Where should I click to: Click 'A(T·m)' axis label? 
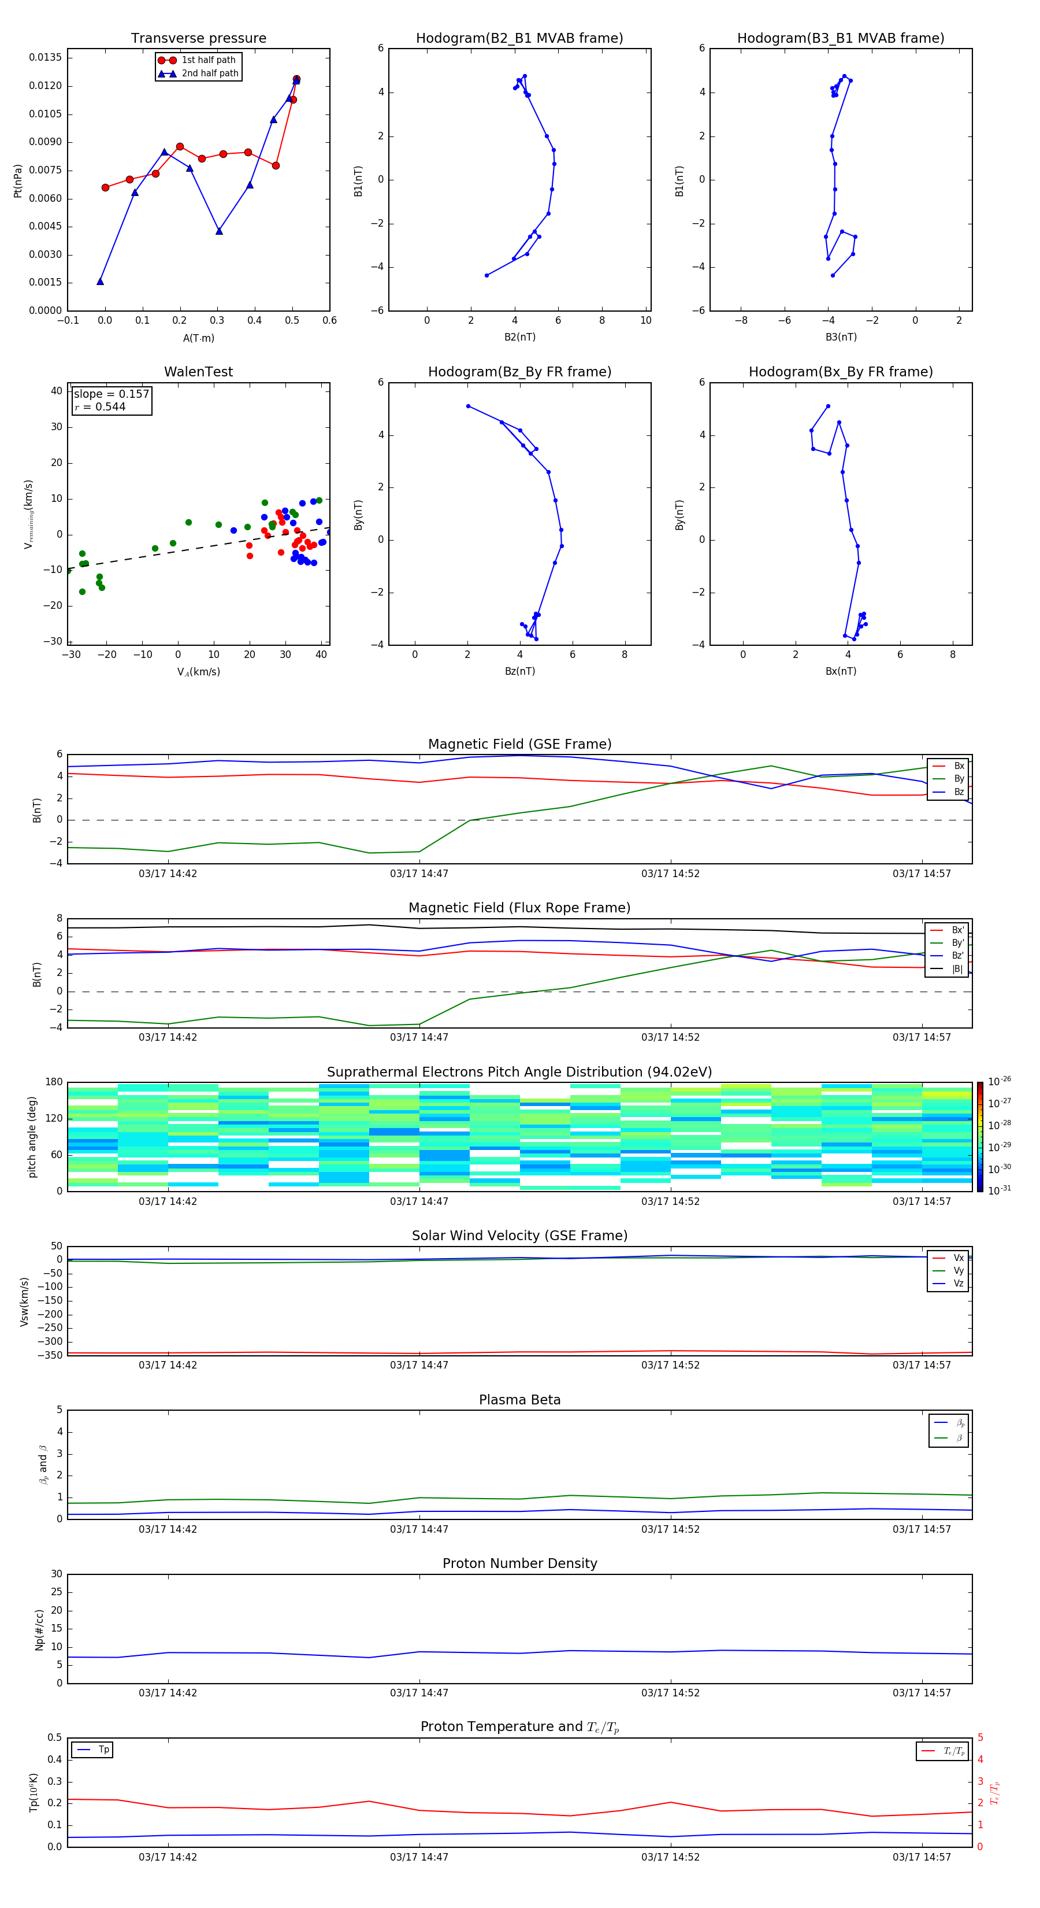click(198, 338)
